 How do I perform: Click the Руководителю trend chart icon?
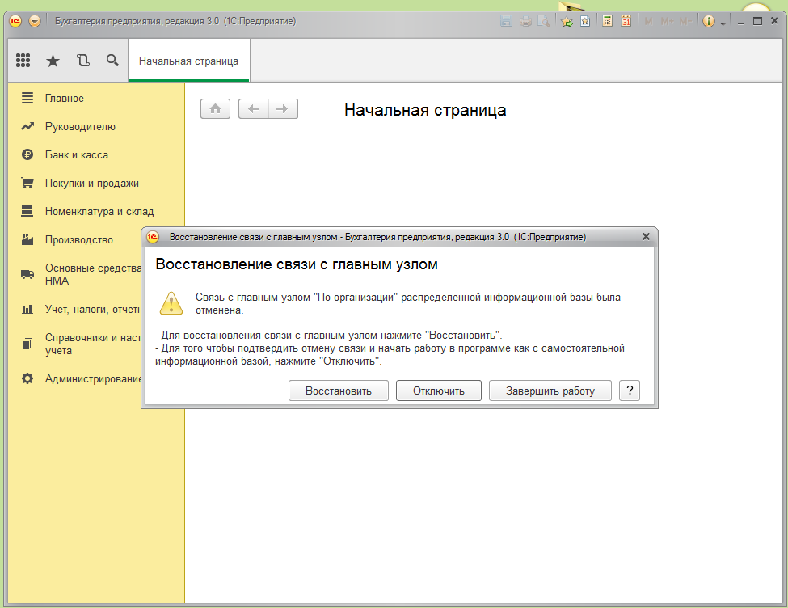coord(27,126)
